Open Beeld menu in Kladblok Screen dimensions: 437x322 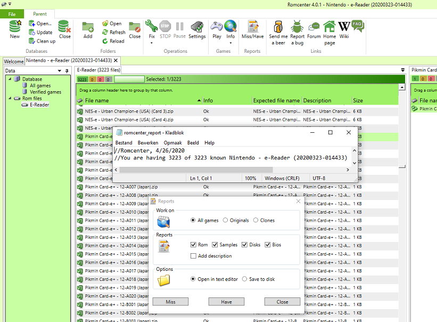193,143
